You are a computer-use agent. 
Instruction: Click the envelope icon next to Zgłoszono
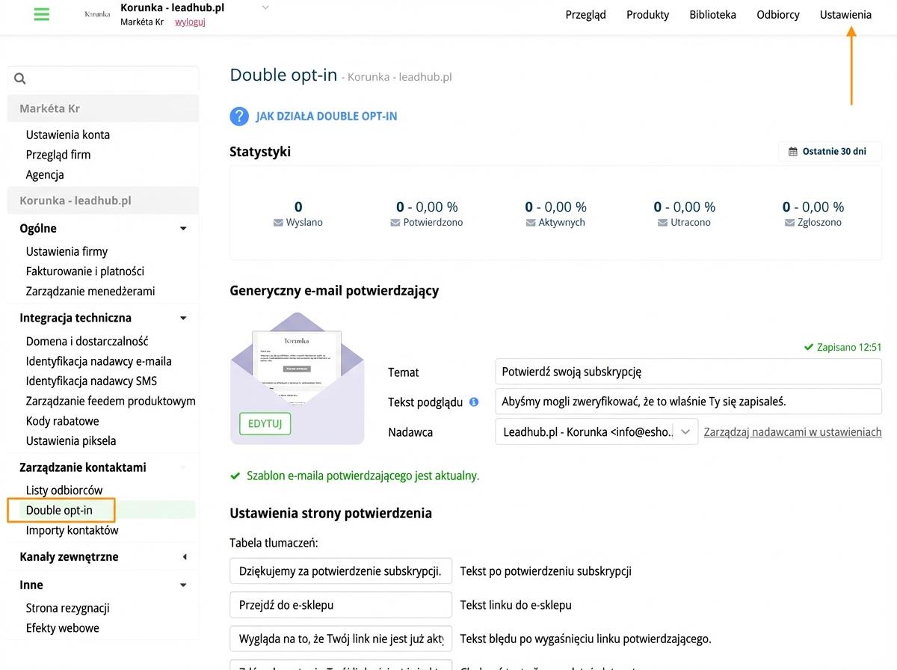tap(789, 223)
